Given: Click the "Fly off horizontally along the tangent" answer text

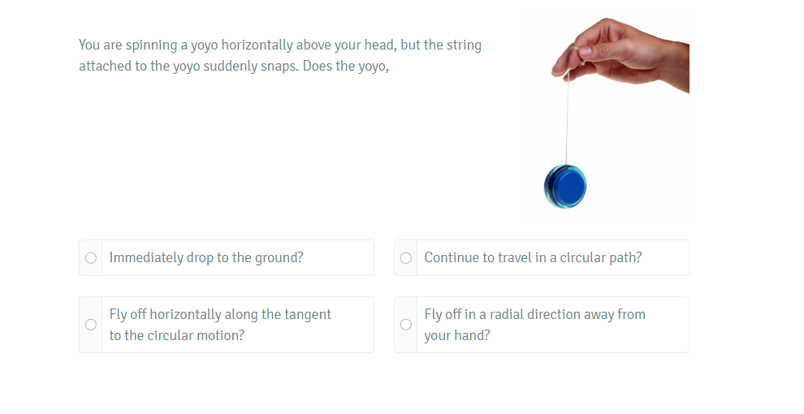Looking at the screenshot, I should pyautogui.click(x=220, y=315).
